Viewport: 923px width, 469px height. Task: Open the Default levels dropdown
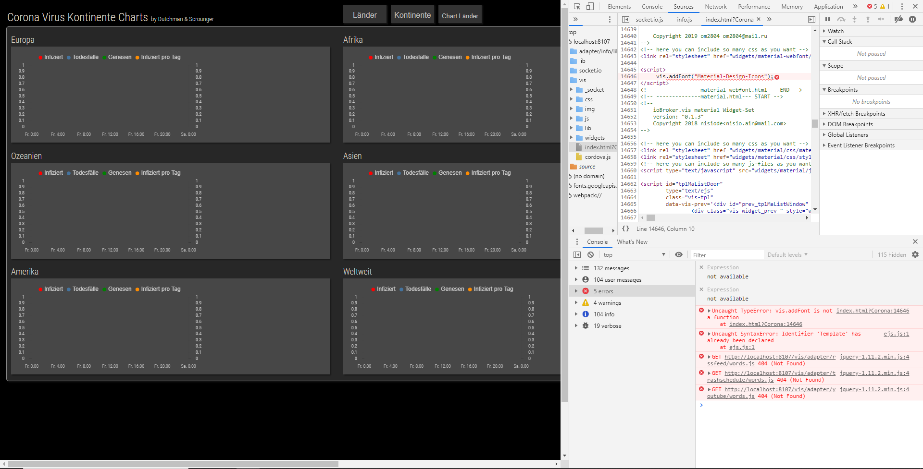[x=787, y=254]
